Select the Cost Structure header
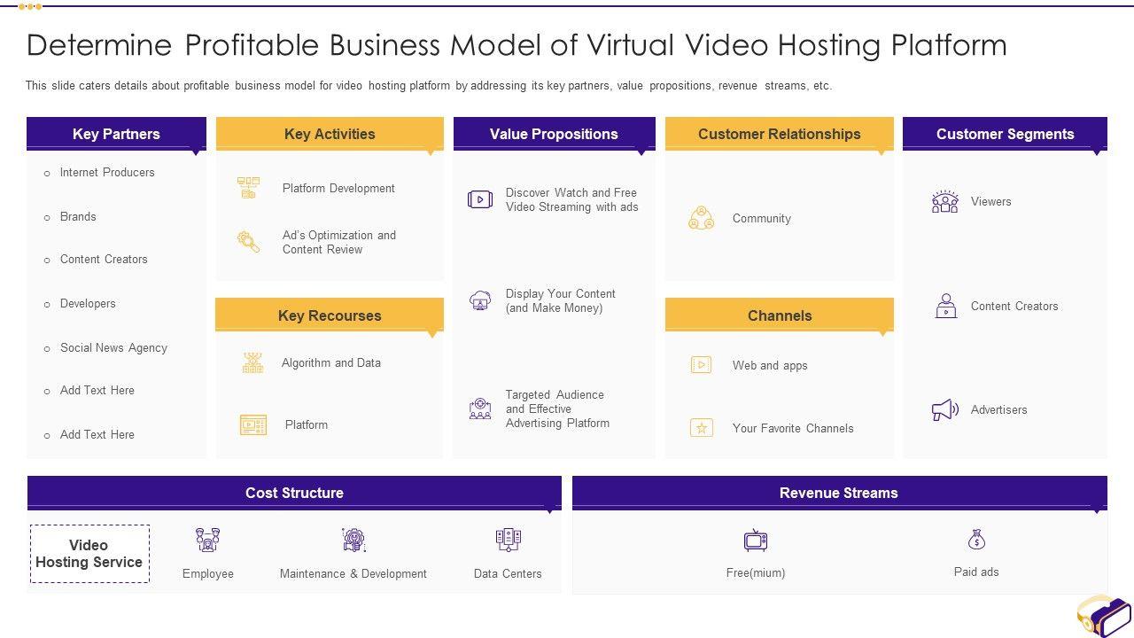This screenshot has height=638, width=1134. pos(294,493)
